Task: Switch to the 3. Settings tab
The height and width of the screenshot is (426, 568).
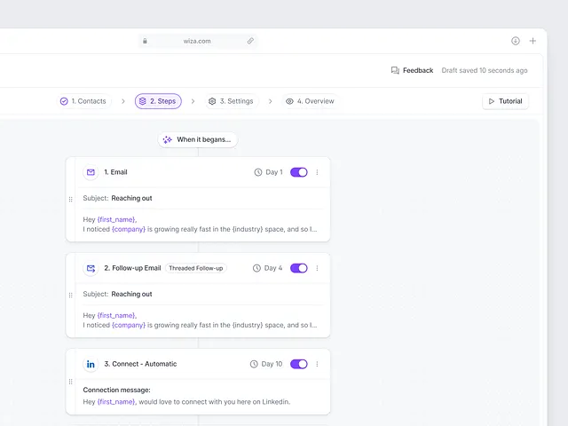Action: pos(231,101)
